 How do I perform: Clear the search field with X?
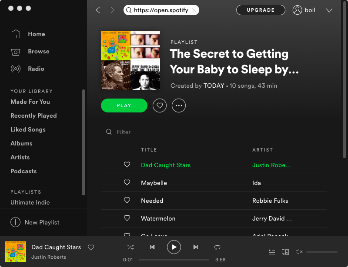194,10
